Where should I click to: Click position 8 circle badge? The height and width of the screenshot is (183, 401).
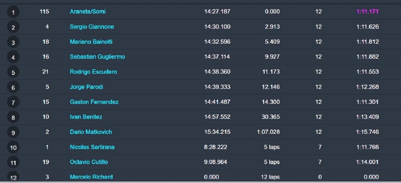pos(13,117)
